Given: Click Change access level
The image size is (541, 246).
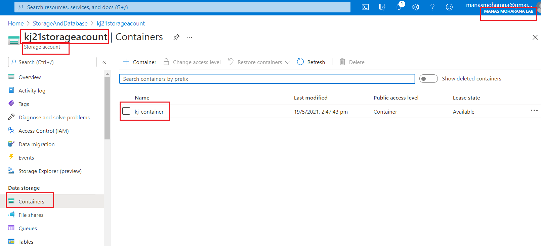Looking at the screenshot, I should [192, 62].
